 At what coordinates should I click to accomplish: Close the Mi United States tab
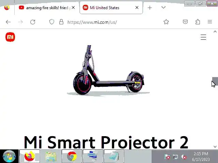(137, 7)
